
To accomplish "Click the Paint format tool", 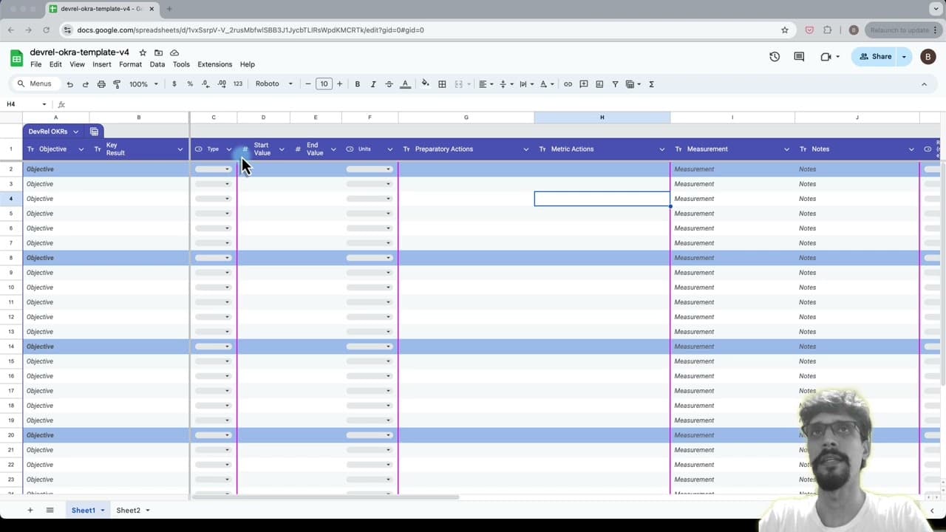I will 117,83.
